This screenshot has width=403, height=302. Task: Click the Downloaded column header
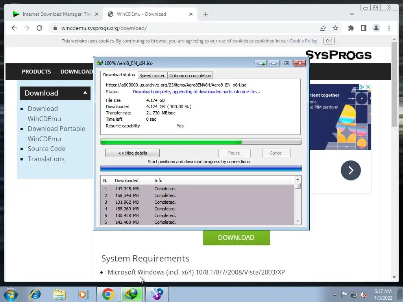click(132, 180)
